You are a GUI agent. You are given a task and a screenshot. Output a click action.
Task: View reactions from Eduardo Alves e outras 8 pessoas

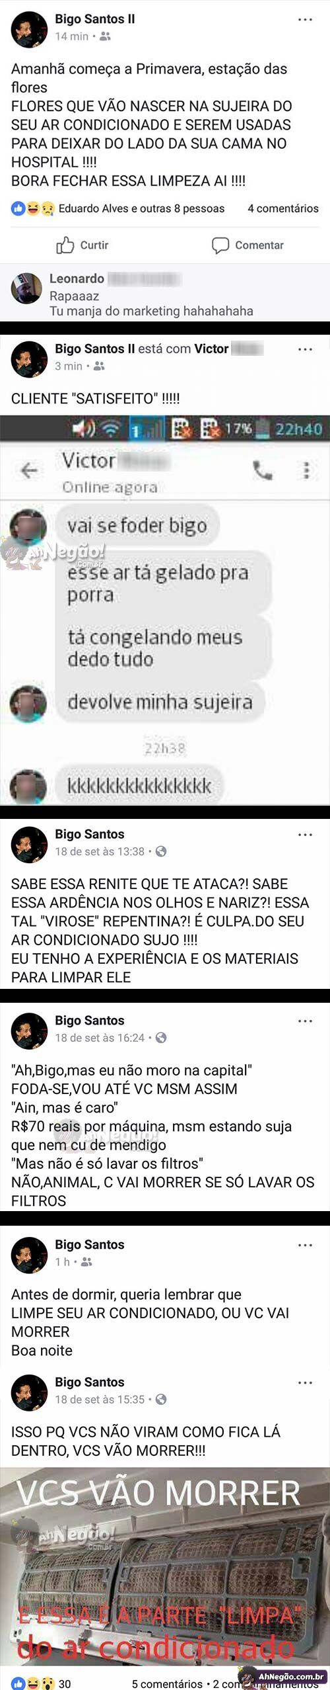pos(141,208)
